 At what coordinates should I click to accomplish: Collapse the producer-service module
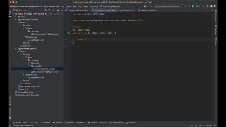point(16,49)
